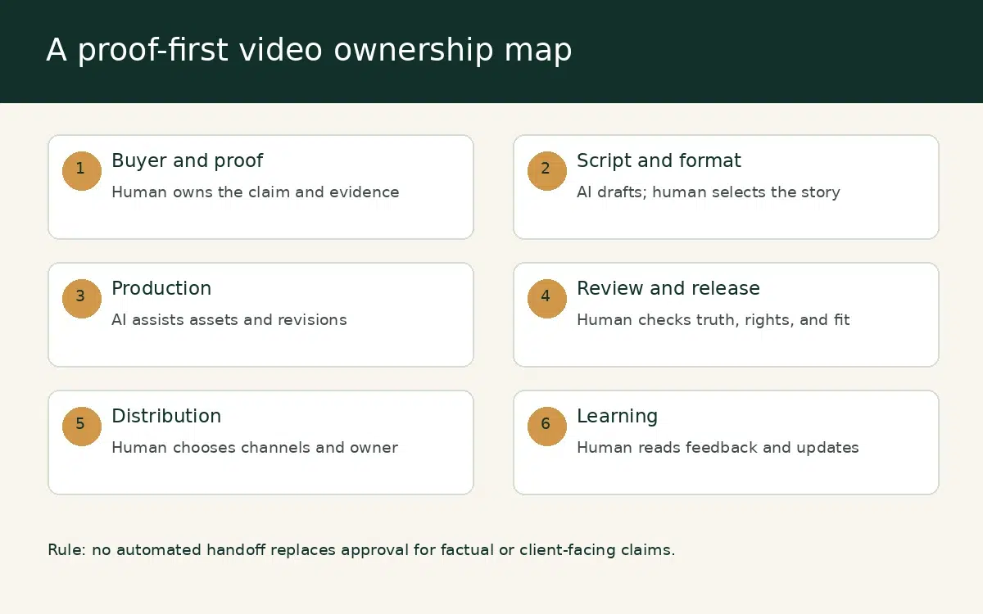Click "Human chooses channels and owner" text
This screenshot has width=983, height=614.
pos(255,448)
